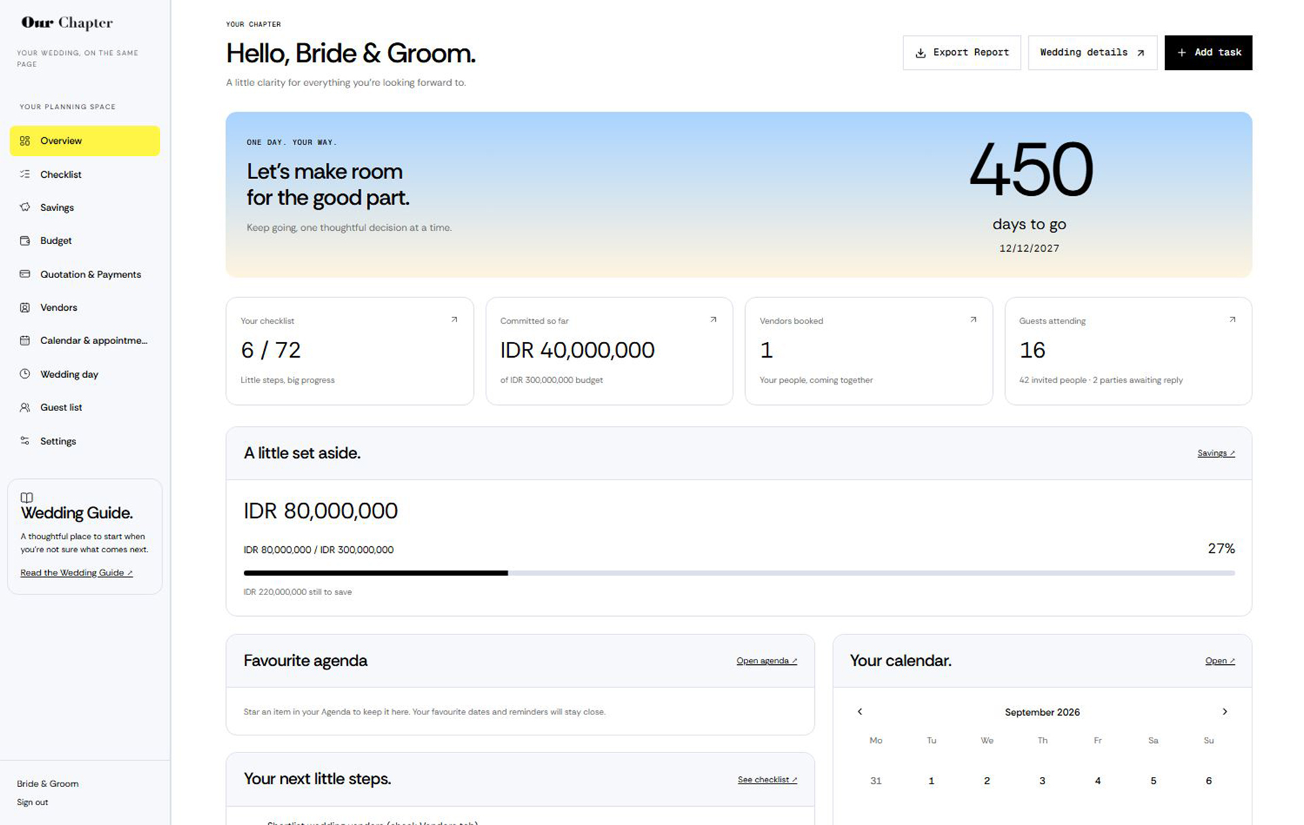Click the 27% savings percentage

pyautogui.click(x=1221, y=548)
